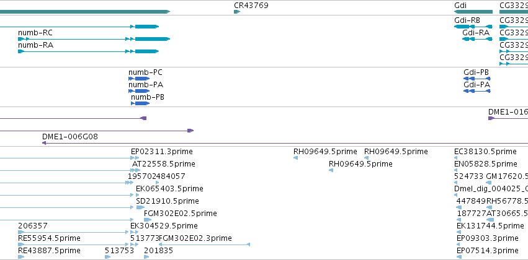The height and width of the screenshot is (260, 528).
Task: Click the Gdi-PB protein feature
Action: tap(477, 79)
